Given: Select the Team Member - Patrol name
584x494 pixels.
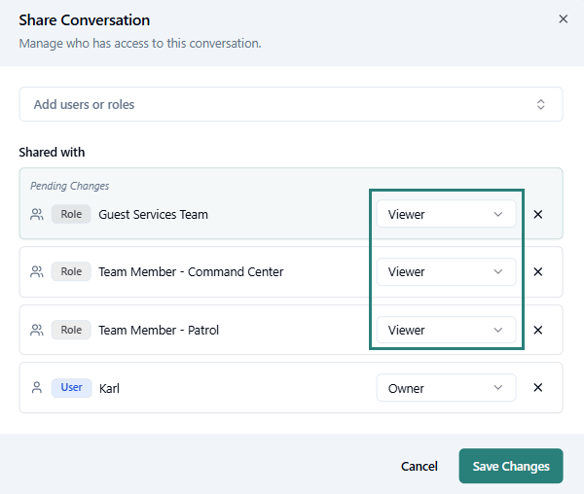Looking at the screenshot, I should (159, 331).
